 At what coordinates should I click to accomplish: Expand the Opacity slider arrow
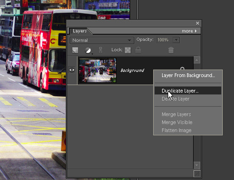[x=176, y=40]
